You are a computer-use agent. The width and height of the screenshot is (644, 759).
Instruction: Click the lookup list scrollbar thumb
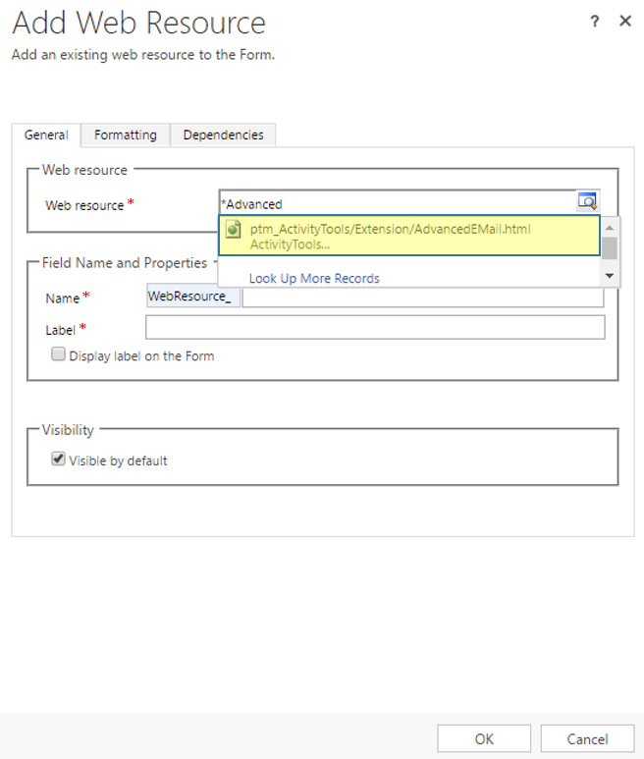610,247
